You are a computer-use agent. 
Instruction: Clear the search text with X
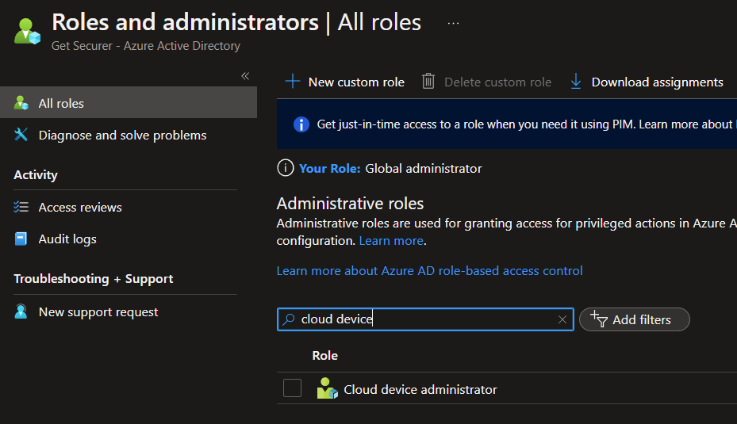(562, 319)
